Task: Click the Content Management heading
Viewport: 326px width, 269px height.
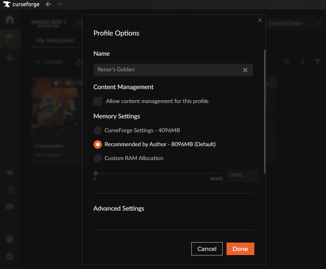Action: [x=123, y=87]
